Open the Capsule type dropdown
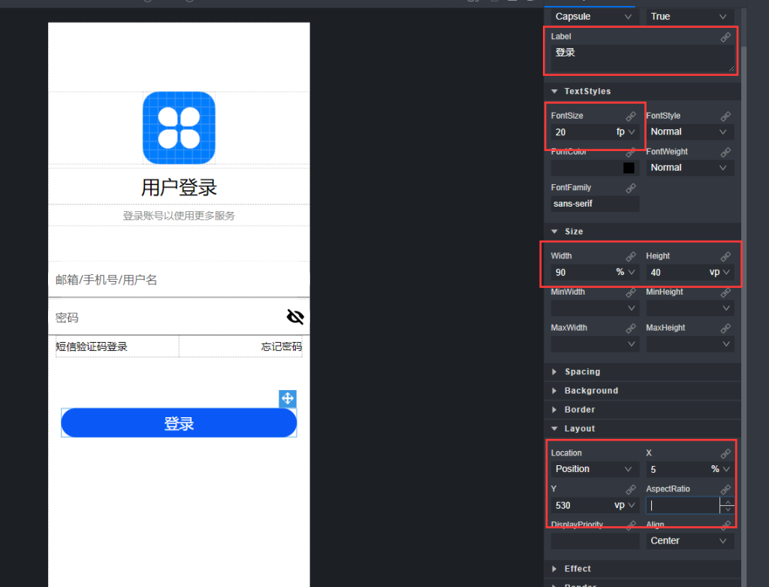 [595, 17]
